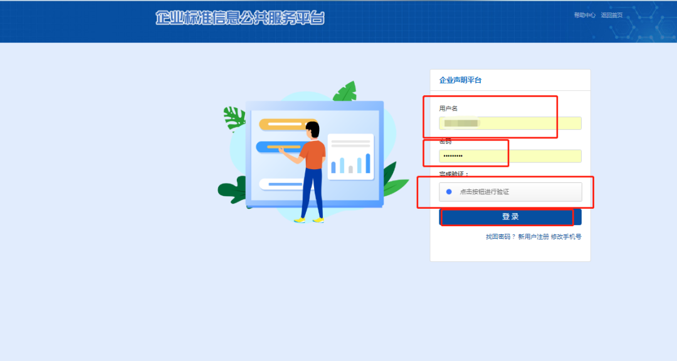Click the platform title logo in header
The image size is (677, 361).
[240, 18]
